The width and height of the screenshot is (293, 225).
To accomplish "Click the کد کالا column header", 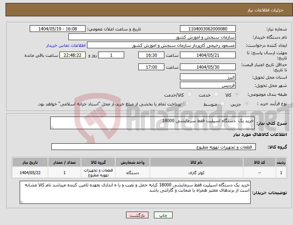I will pyautogui.click(x=260, y=162).
